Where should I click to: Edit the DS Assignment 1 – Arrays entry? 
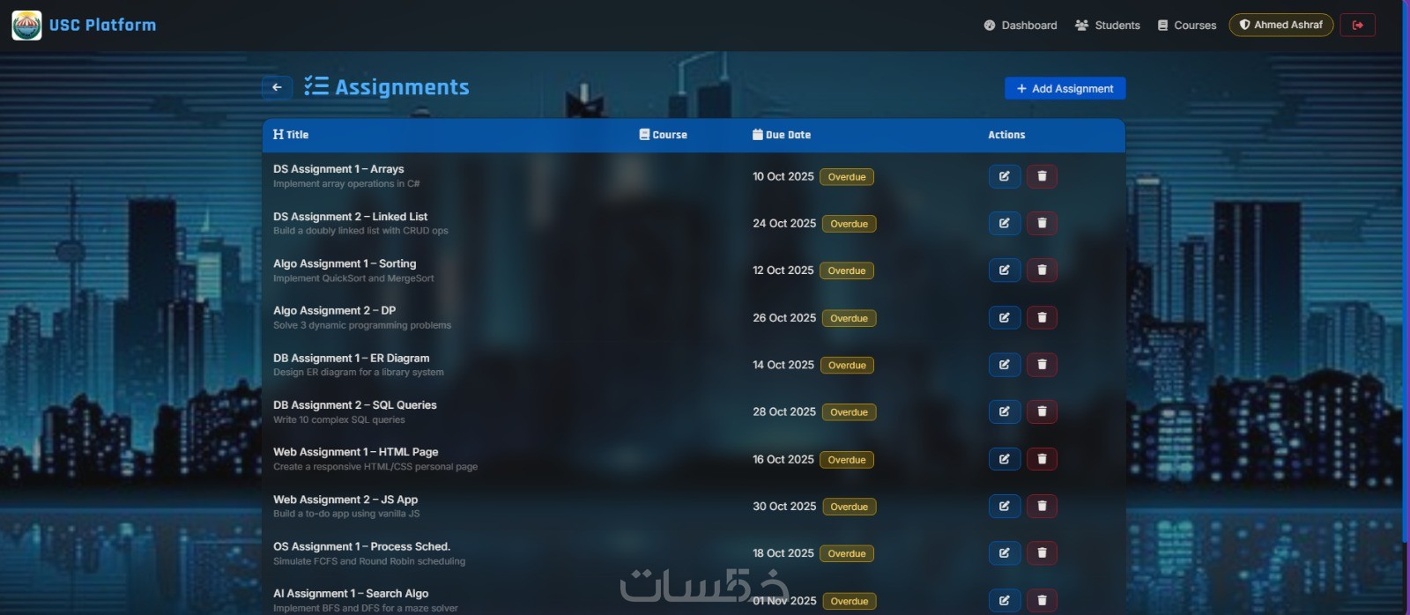click(x=1005, y=176)
